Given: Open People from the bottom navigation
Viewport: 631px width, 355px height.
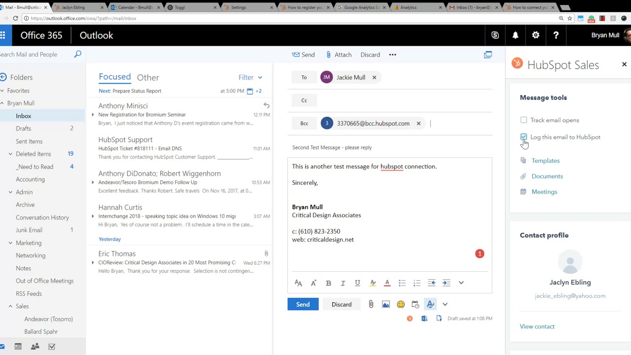Looking at the screenshot, I should [x=35, y=347].
